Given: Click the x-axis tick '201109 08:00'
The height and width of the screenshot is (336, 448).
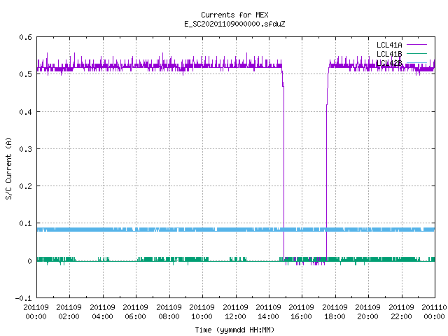Looking at the screenshot, I should point(169,312).
